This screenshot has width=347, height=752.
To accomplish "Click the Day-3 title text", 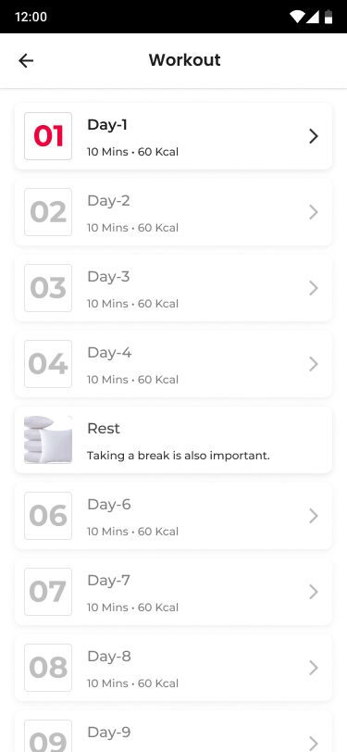I will coord(108,277).
